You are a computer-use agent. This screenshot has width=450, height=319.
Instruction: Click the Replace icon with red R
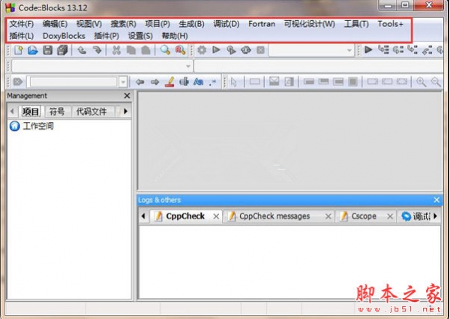click(x=180, y=50)
